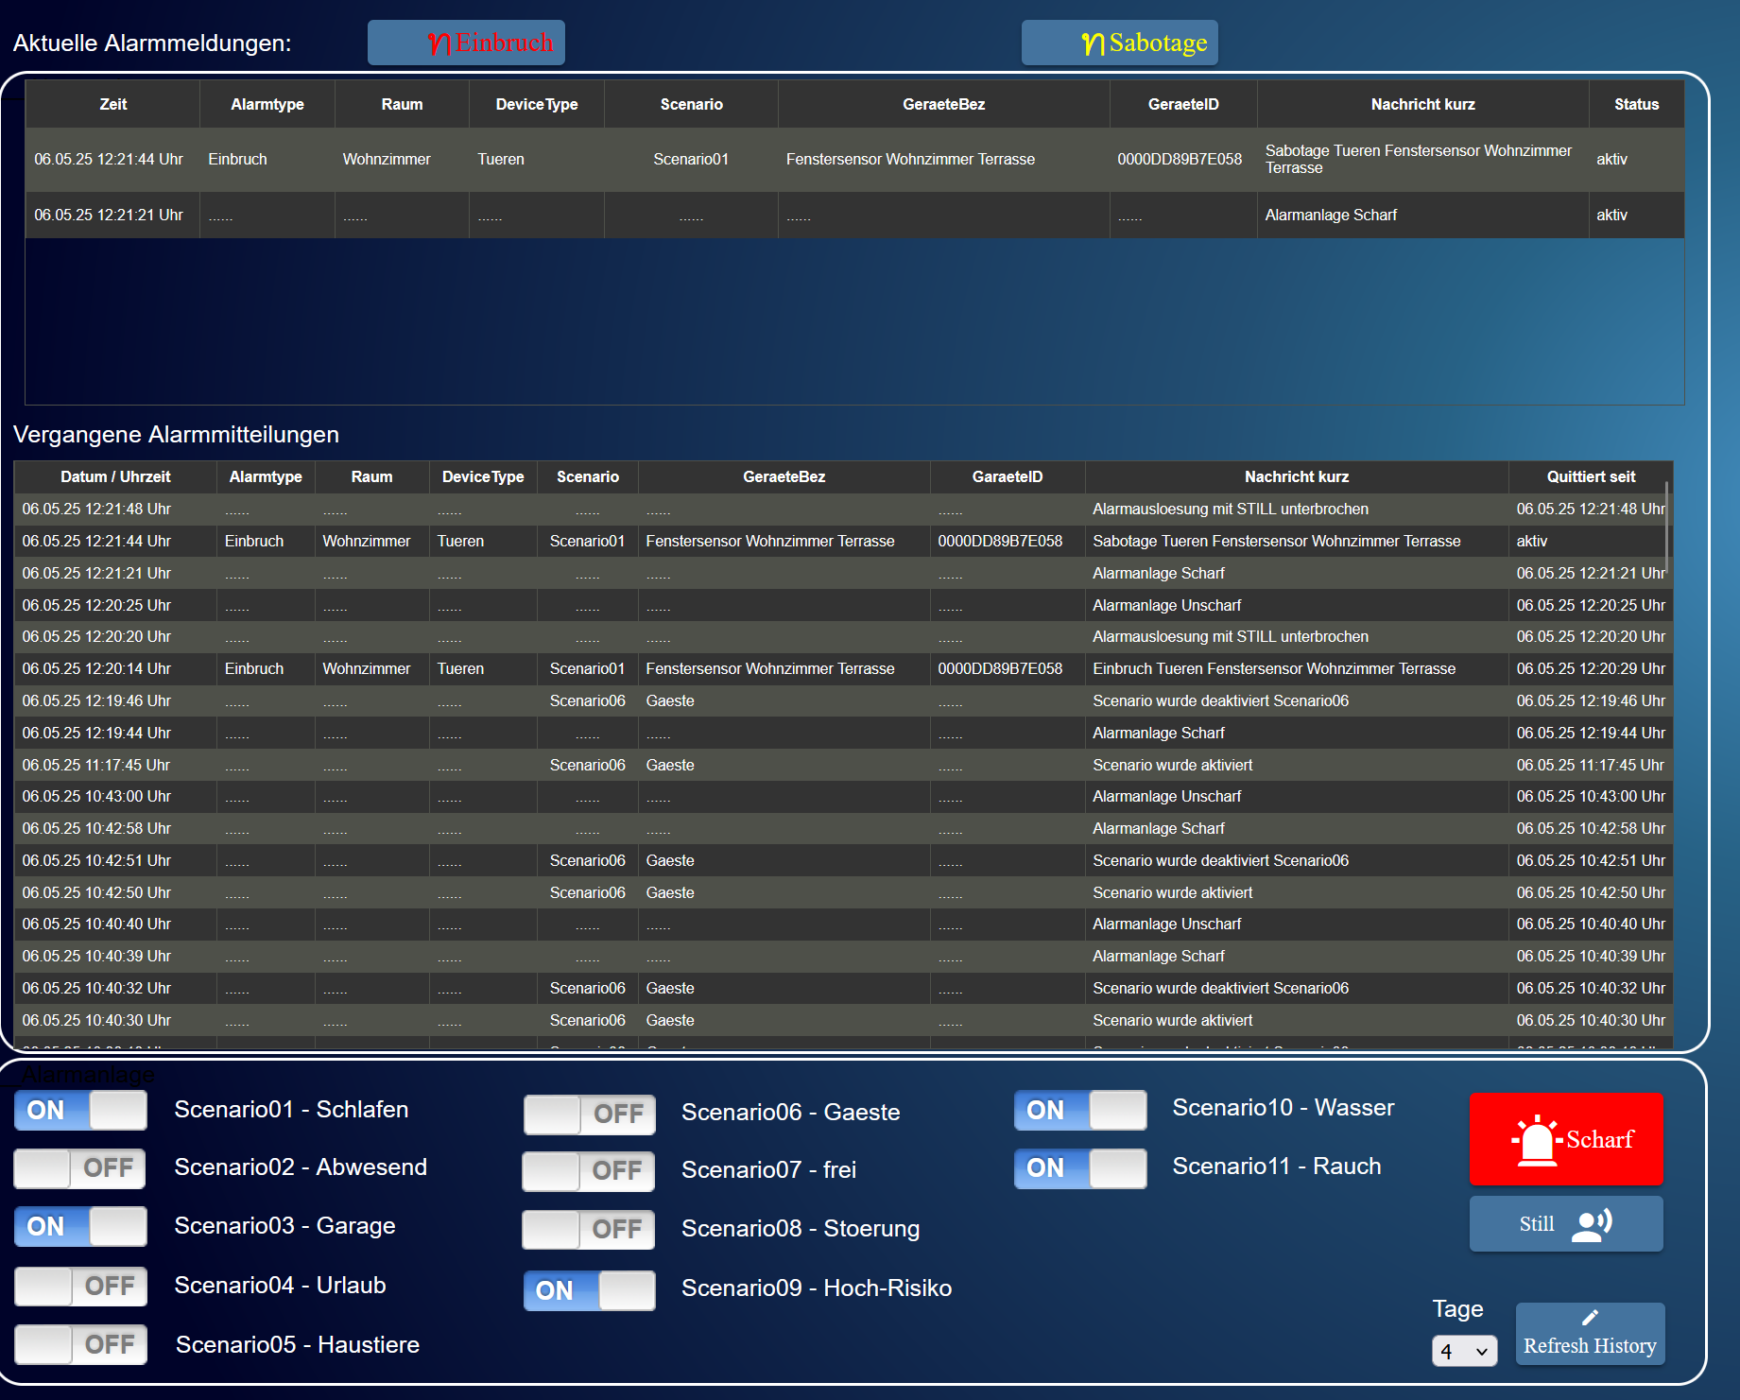The width and height of the screenshot is (1740, 1400).
Task: Toggle the Scenario03 - Garage switch
Action: tap(80, 1226)
